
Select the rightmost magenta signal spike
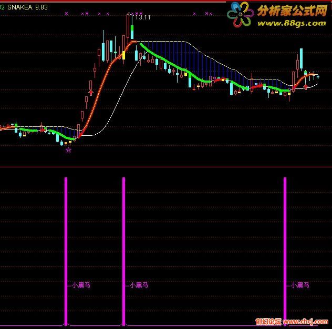285,251
